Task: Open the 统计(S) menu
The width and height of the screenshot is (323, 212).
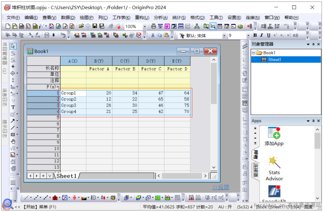Action: 179,18
